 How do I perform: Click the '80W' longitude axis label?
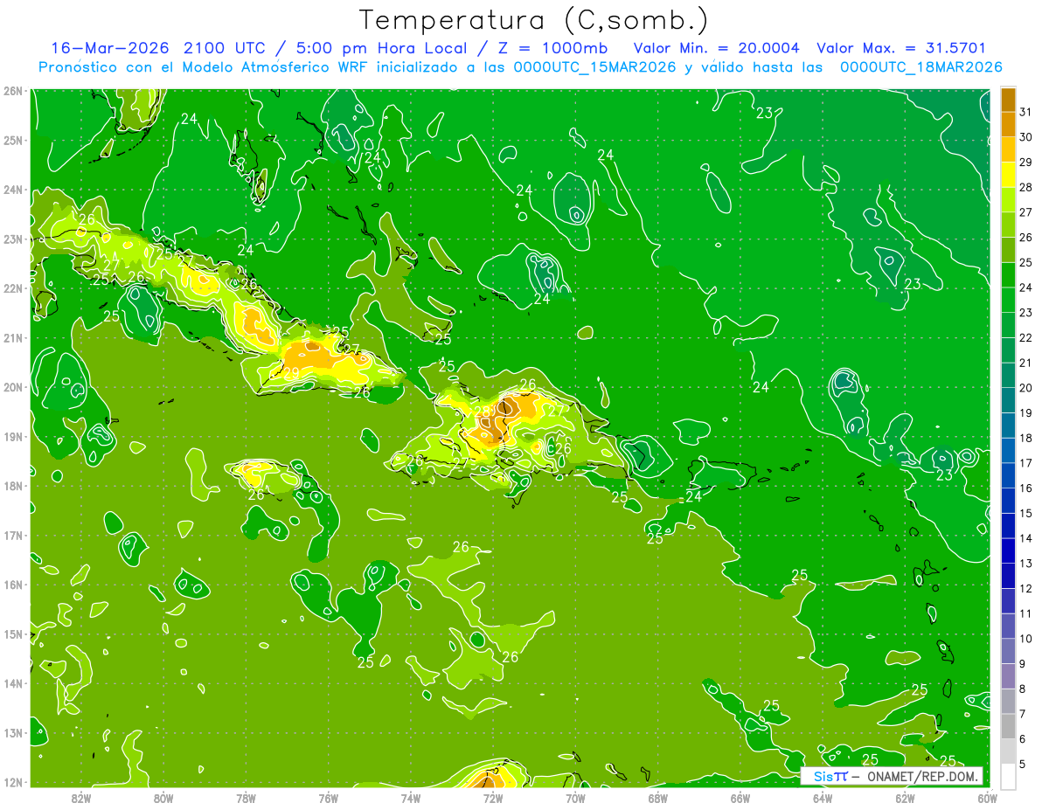point(163,798)
